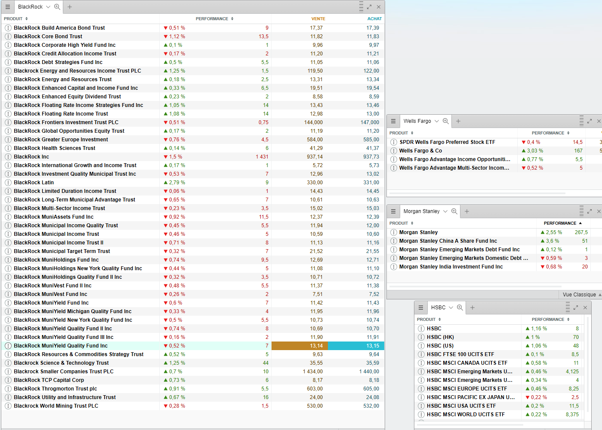The image size is (602, 430).
Task: Sort BlackRock list by PRODUIT column
Action: pyautogui.click(x=16, y=19)
